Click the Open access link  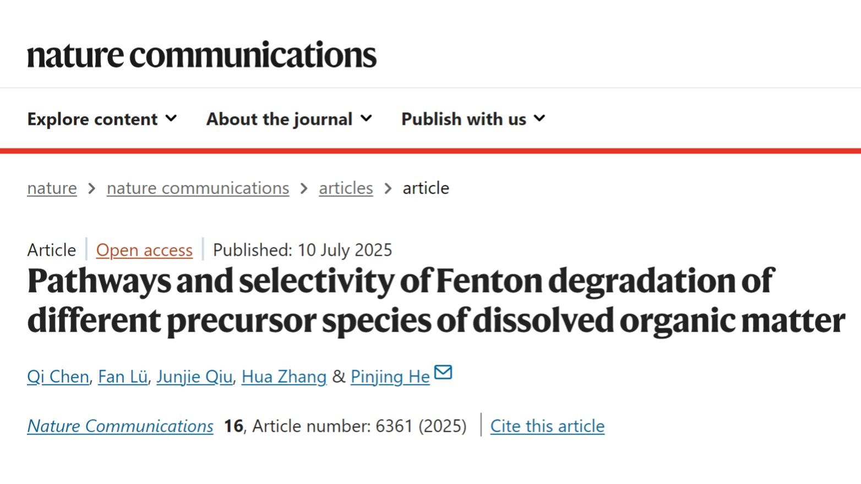(144, 250)
